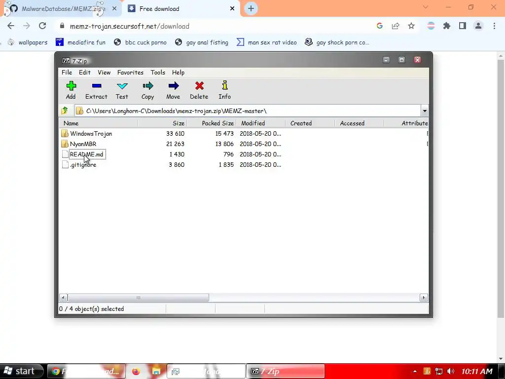Screen dimensions: 505x379
Task: Sort by Modified column
Action: point(260,123)
